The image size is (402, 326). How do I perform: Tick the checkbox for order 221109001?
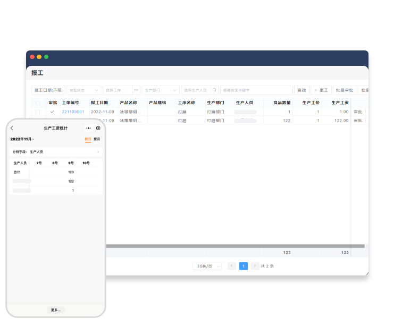click(x=38, y=111)
